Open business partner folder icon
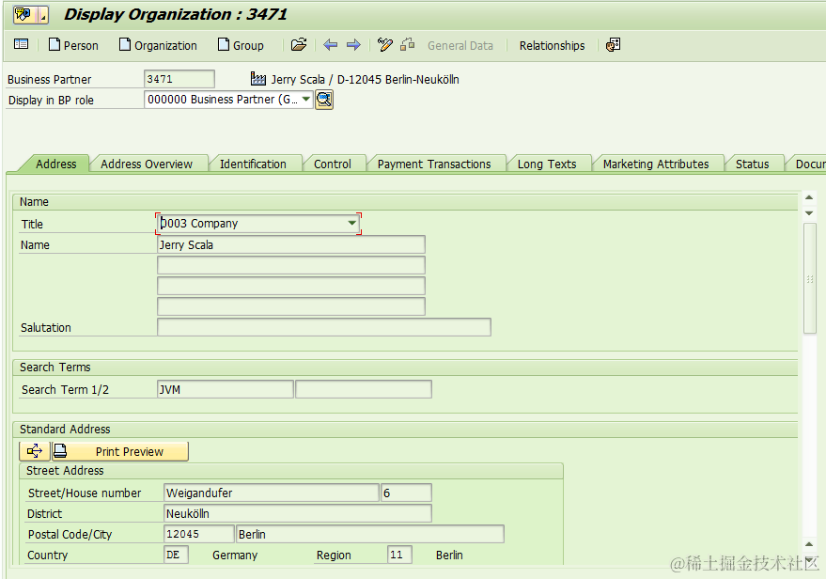The image size is (826, 579). (x=299, y=45)
